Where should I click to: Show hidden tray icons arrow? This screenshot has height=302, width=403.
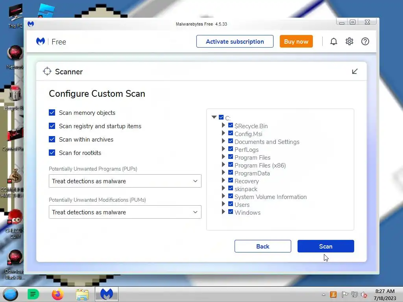(324, 295)
